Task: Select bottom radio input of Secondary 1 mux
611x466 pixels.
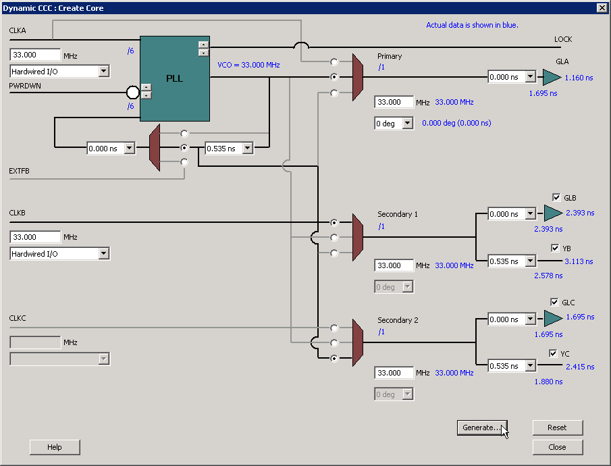Action: pyautogui.click(x=334, y=253)
